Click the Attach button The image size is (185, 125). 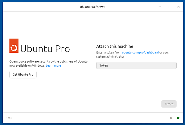point(169,104)
